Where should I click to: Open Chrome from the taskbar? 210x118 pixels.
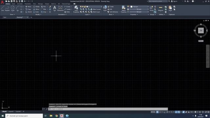(56, 116)
